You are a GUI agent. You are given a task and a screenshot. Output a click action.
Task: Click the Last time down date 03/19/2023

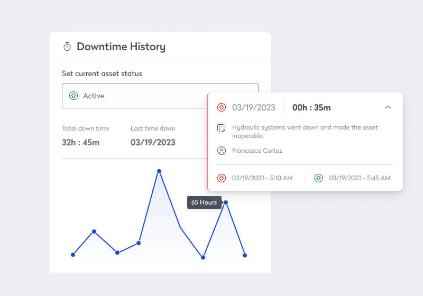click(x=153, y=143)
